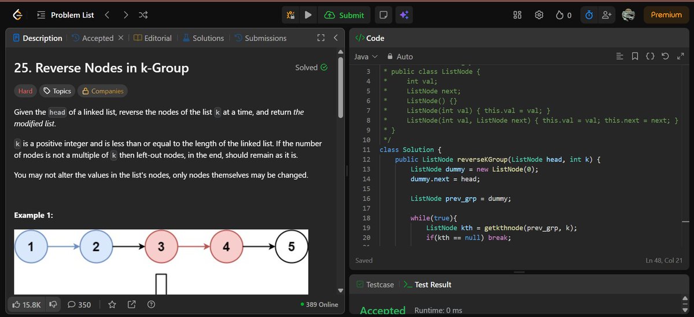694x317 pixels.
Task: Dislike the problem thumbs down
Action: [x=53, y=304]
